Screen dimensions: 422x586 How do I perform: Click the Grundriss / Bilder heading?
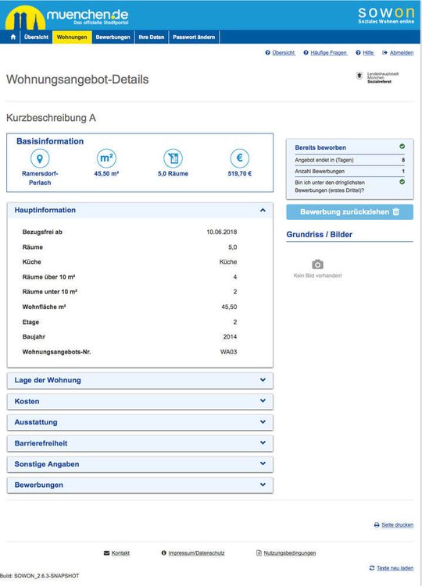[319, 235]
